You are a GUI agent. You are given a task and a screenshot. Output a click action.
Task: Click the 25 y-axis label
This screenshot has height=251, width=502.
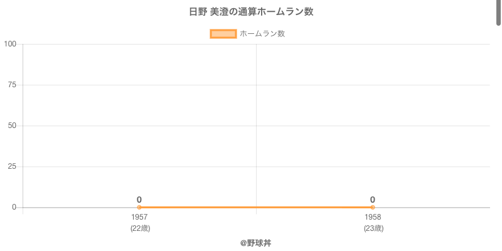point(12,166)
